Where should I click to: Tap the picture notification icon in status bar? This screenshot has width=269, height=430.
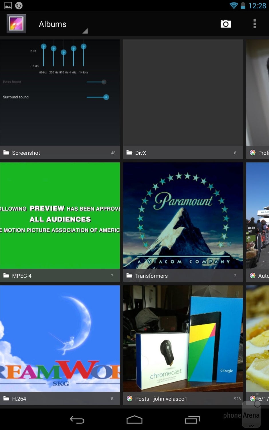point(8,6)
